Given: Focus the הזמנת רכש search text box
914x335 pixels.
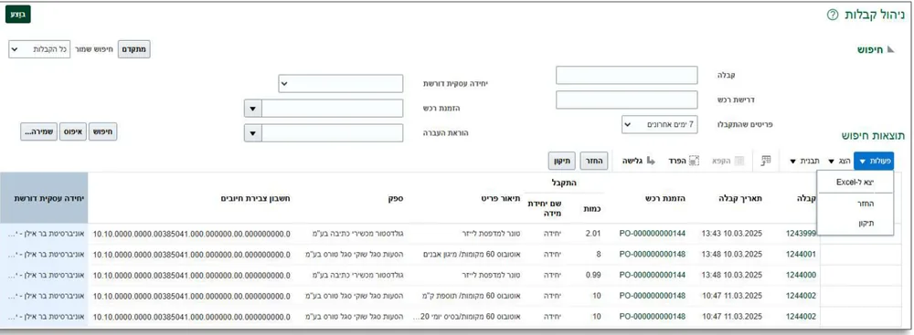Looking at the screenshot, I should [x=333, y=109].
